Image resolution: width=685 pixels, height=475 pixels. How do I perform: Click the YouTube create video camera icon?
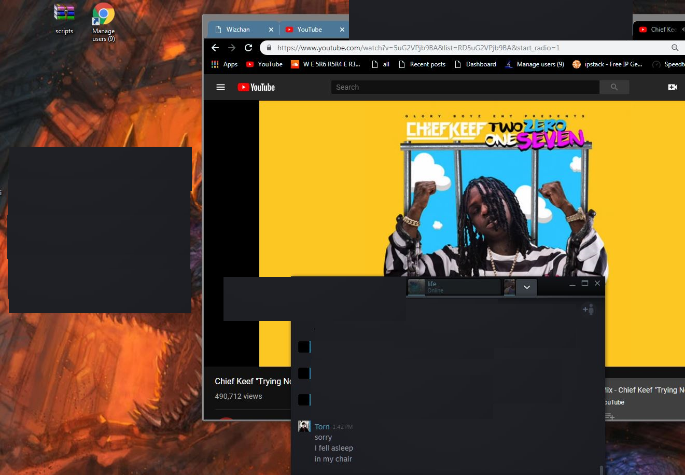click(x=673, y=87)
